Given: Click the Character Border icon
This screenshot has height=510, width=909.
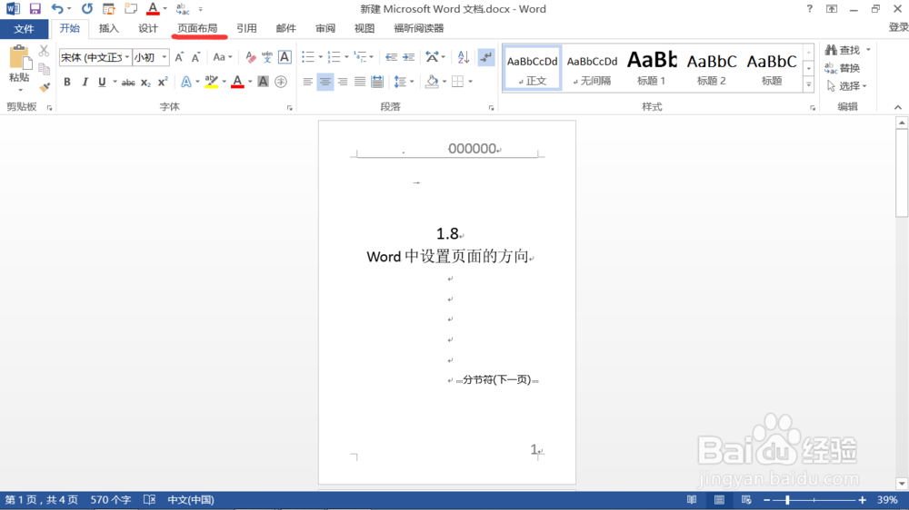Looking at the screenshot, I should pyautogui.click(x=285, y=57).
